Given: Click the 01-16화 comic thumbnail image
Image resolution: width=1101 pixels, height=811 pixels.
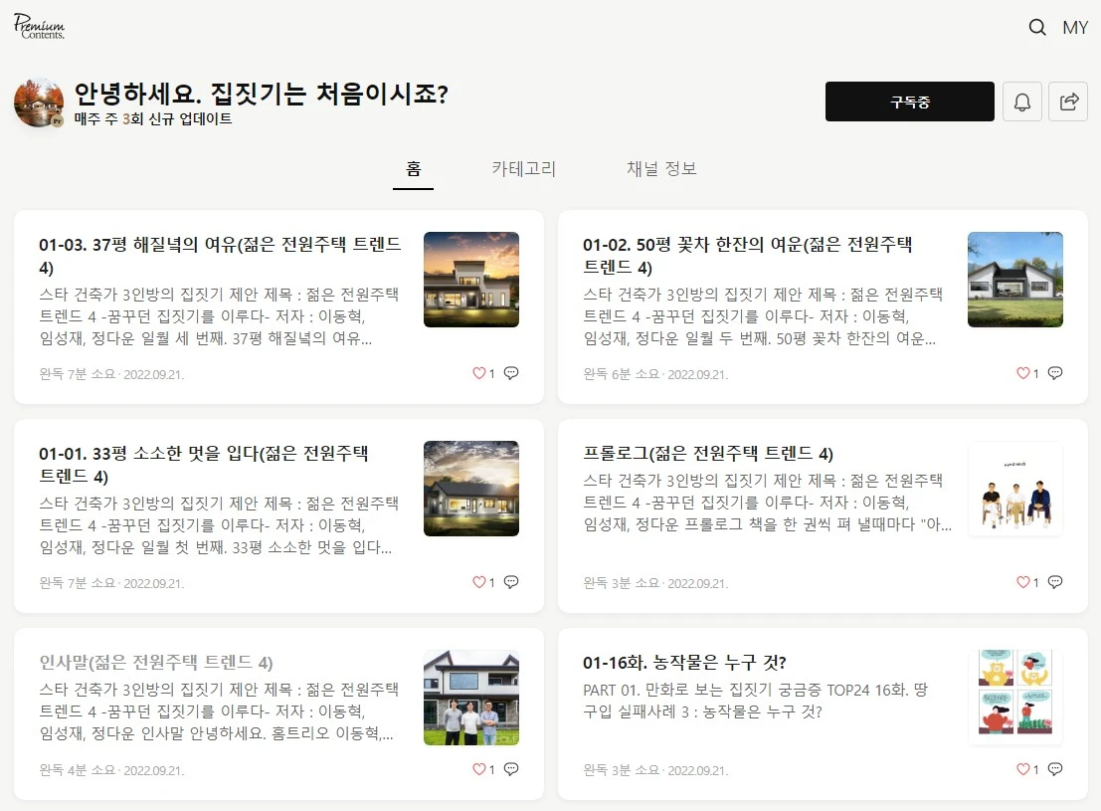Looking at the screenshot, I should [1014, 697].
